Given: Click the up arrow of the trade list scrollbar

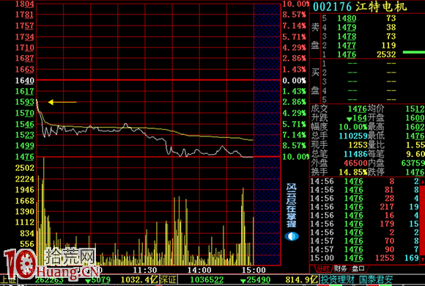Looking at the screenshot, I should point(422,182).
